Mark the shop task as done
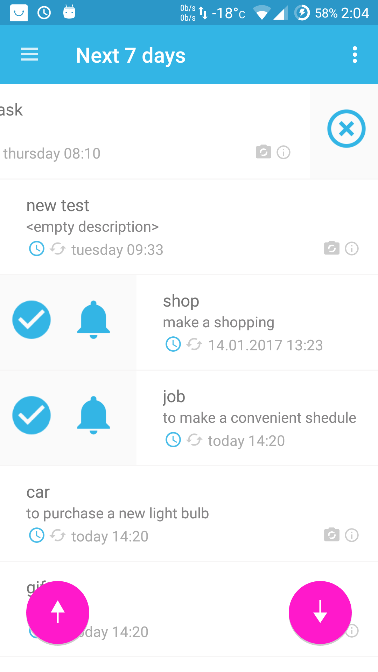 point(31,320)
